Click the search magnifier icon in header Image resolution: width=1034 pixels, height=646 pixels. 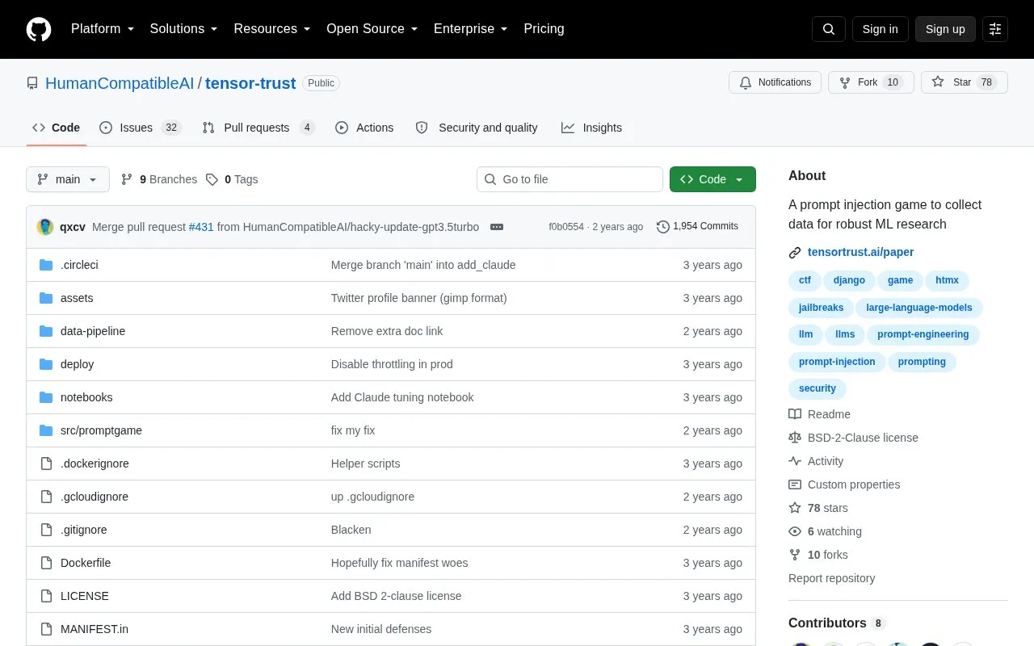click(x=829, y=29)
